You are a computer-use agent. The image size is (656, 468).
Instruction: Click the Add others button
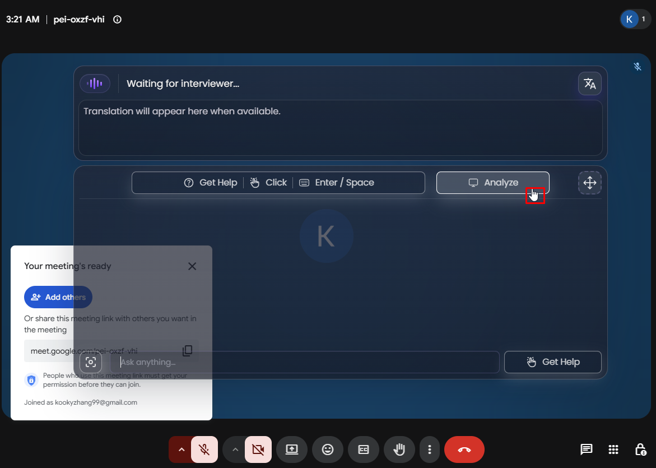tap(58, 297)
